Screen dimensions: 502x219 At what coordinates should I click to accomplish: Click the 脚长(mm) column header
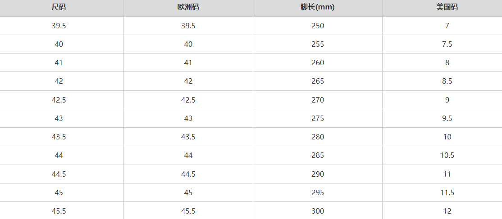pyautogui.click(x=317, y=8)
